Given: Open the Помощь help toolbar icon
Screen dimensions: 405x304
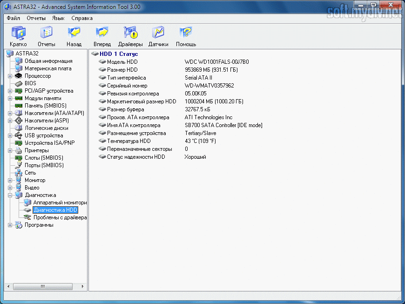Looking at the screenshot, I should 186,33.
